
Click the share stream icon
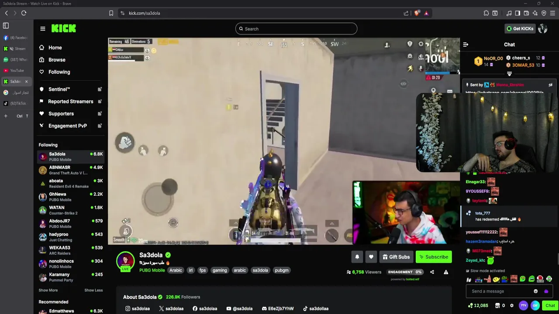point(432,272)
